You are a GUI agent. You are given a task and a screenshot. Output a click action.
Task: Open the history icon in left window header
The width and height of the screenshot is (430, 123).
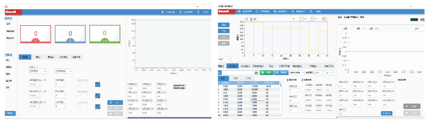pyautogui.click(x=180, y=12)
